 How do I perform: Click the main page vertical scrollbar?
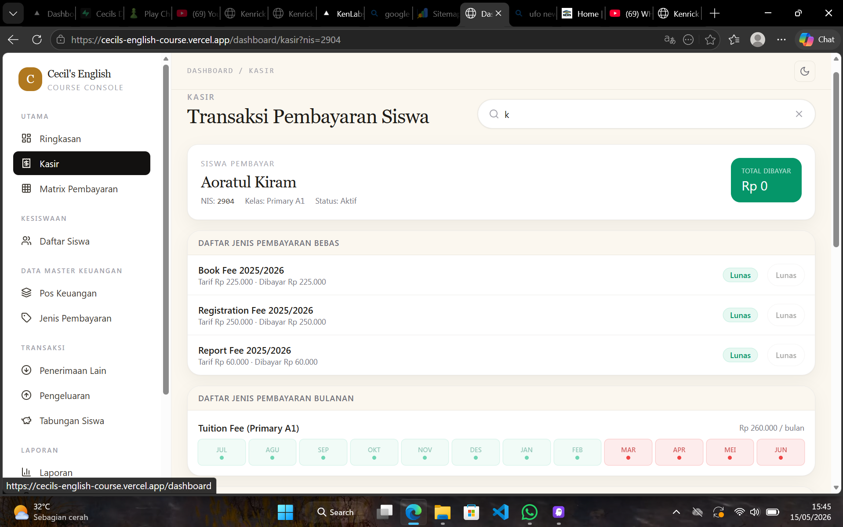836,160
